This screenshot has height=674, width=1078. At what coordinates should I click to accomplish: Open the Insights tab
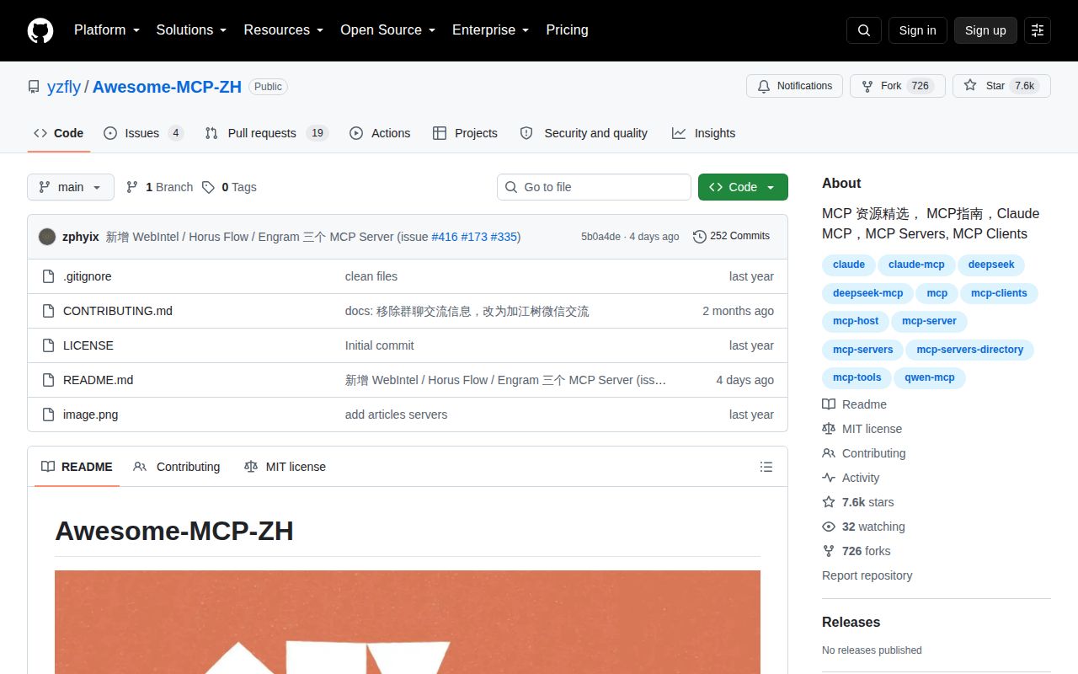pos(703,133)
